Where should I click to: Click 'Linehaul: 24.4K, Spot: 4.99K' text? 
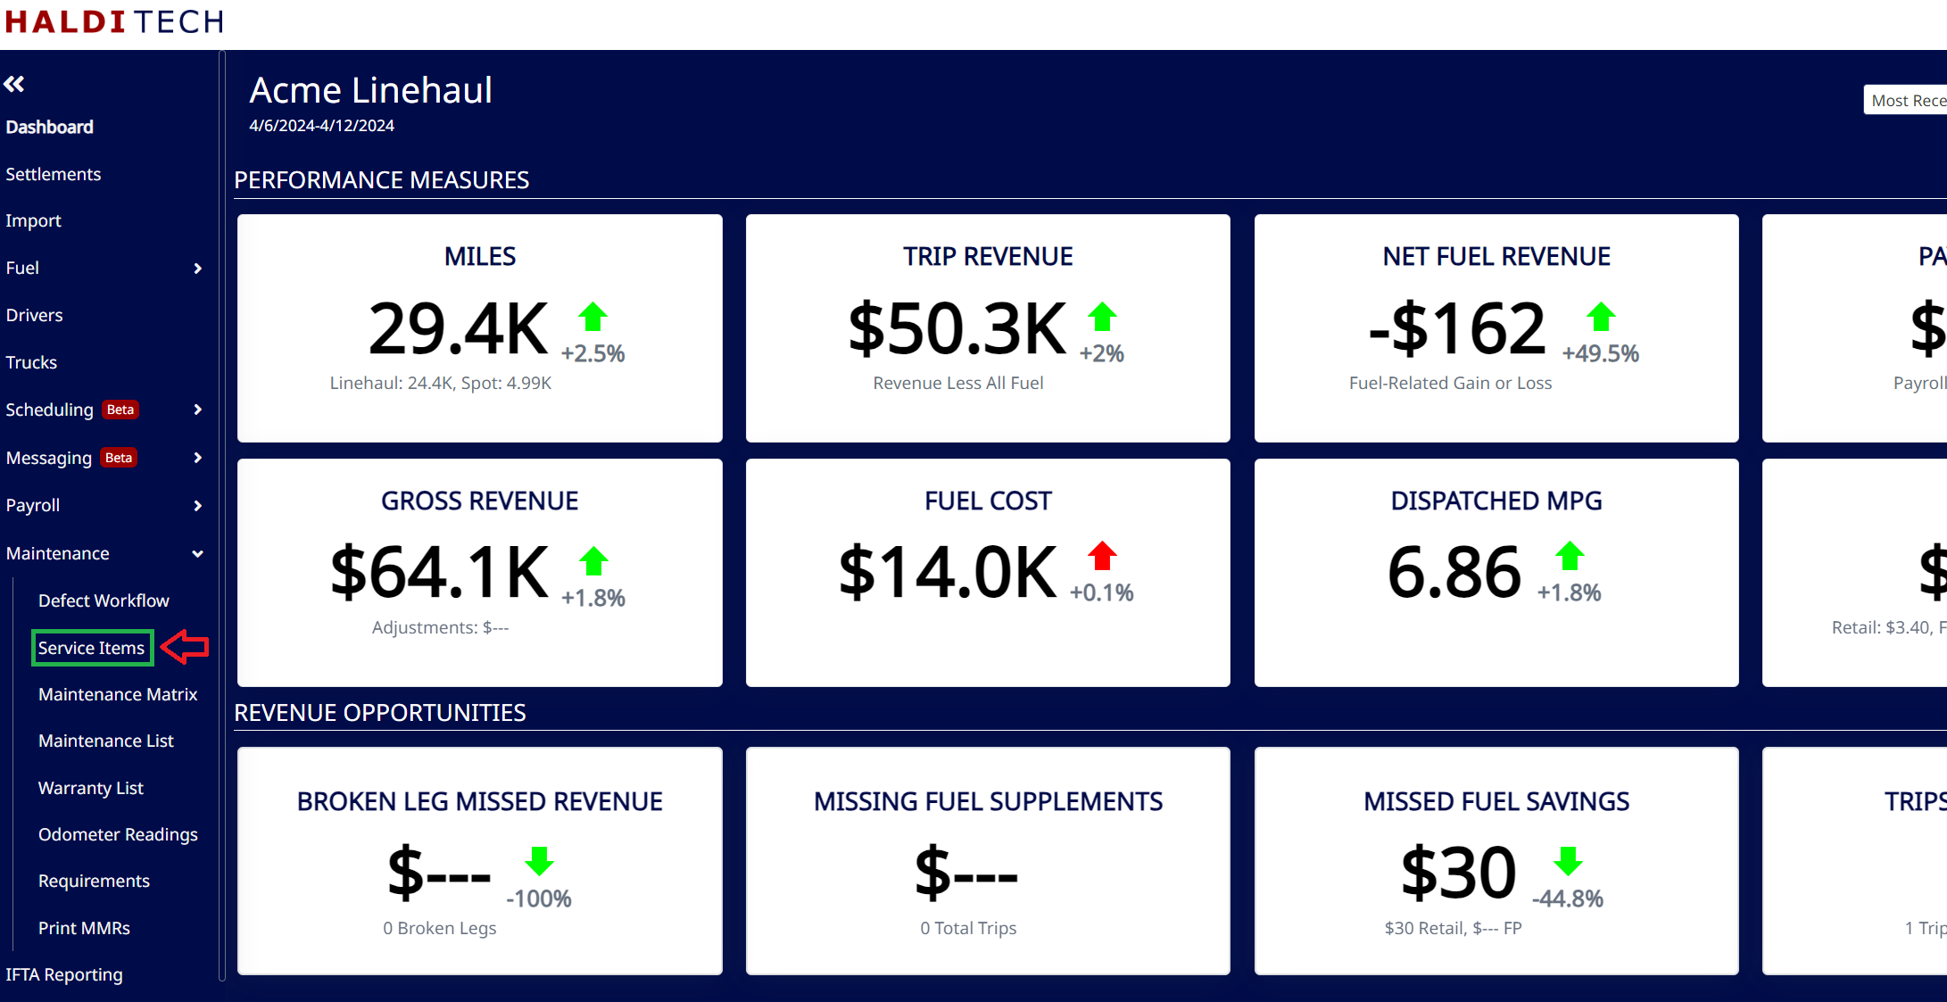pos(441,383)
